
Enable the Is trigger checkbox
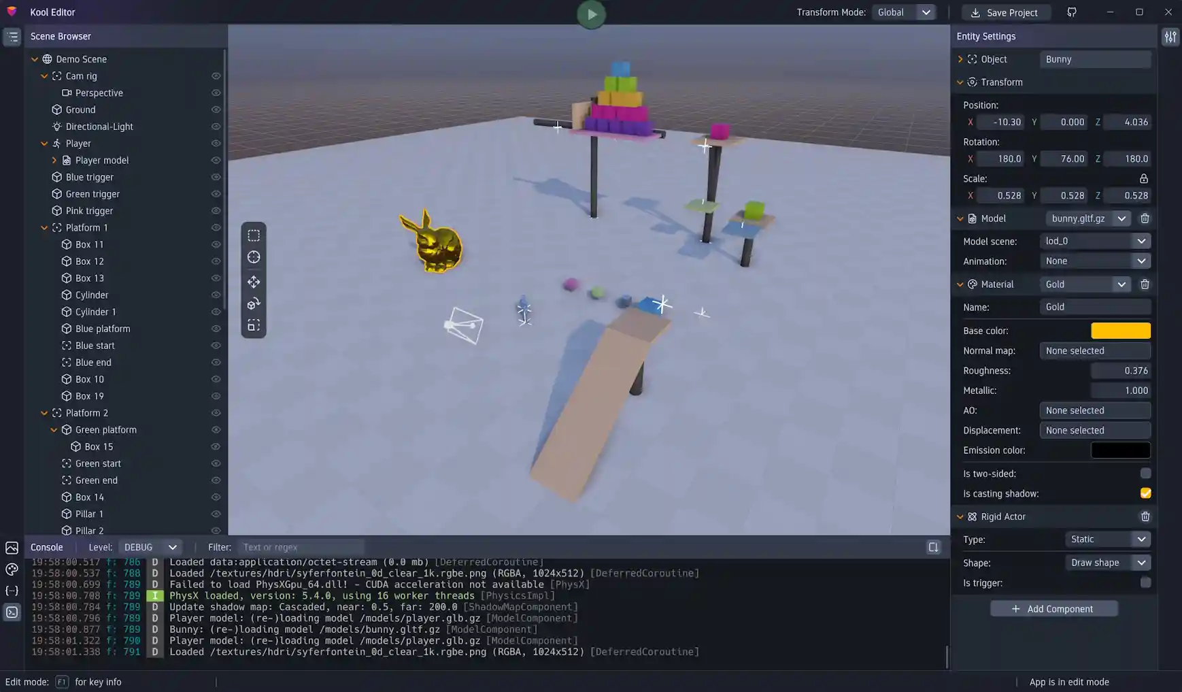(1145, 583)
